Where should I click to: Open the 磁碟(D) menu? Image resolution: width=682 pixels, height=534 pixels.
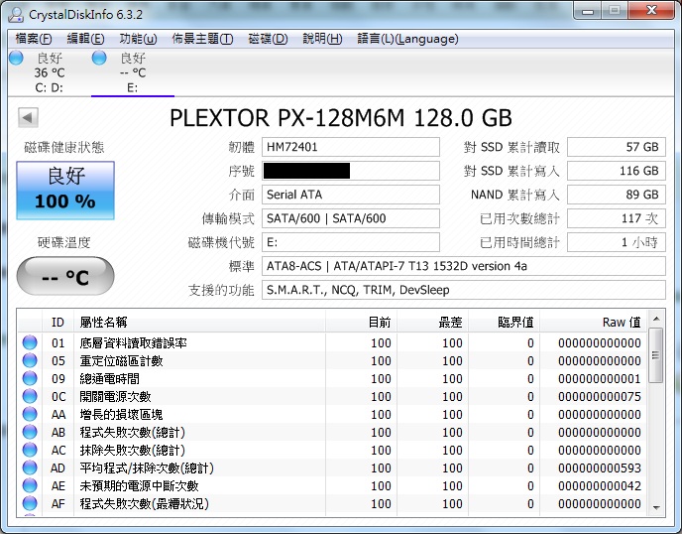[x=268, y=39]
